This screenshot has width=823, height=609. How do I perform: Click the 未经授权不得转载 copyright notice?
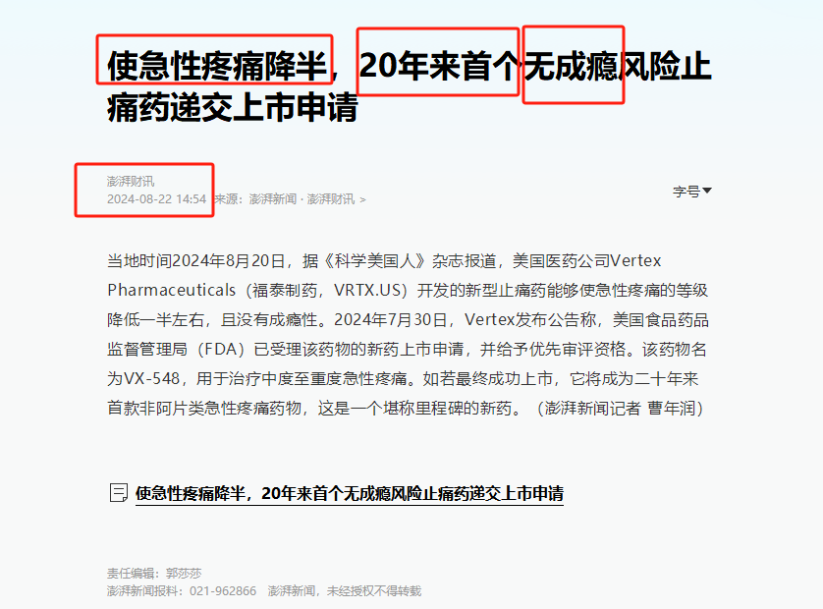click(374, 591)
